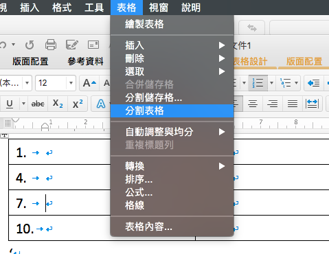Center align paragraph text
329x254 pixels.
point(253,104)
